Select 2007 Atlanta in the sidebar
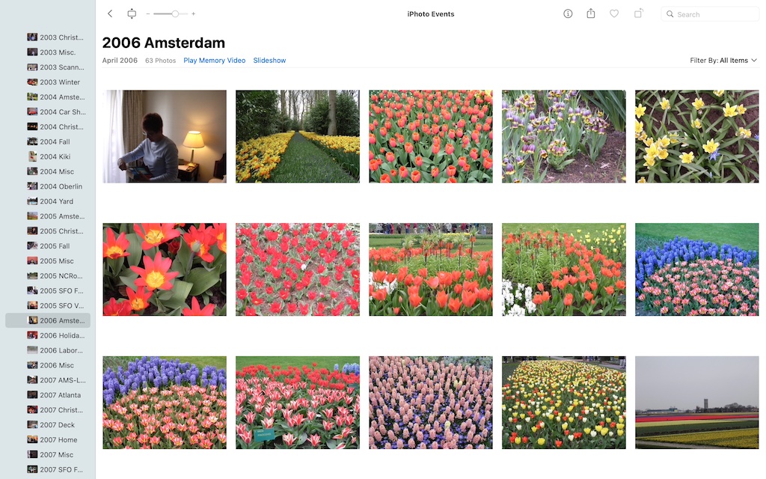 60,395
